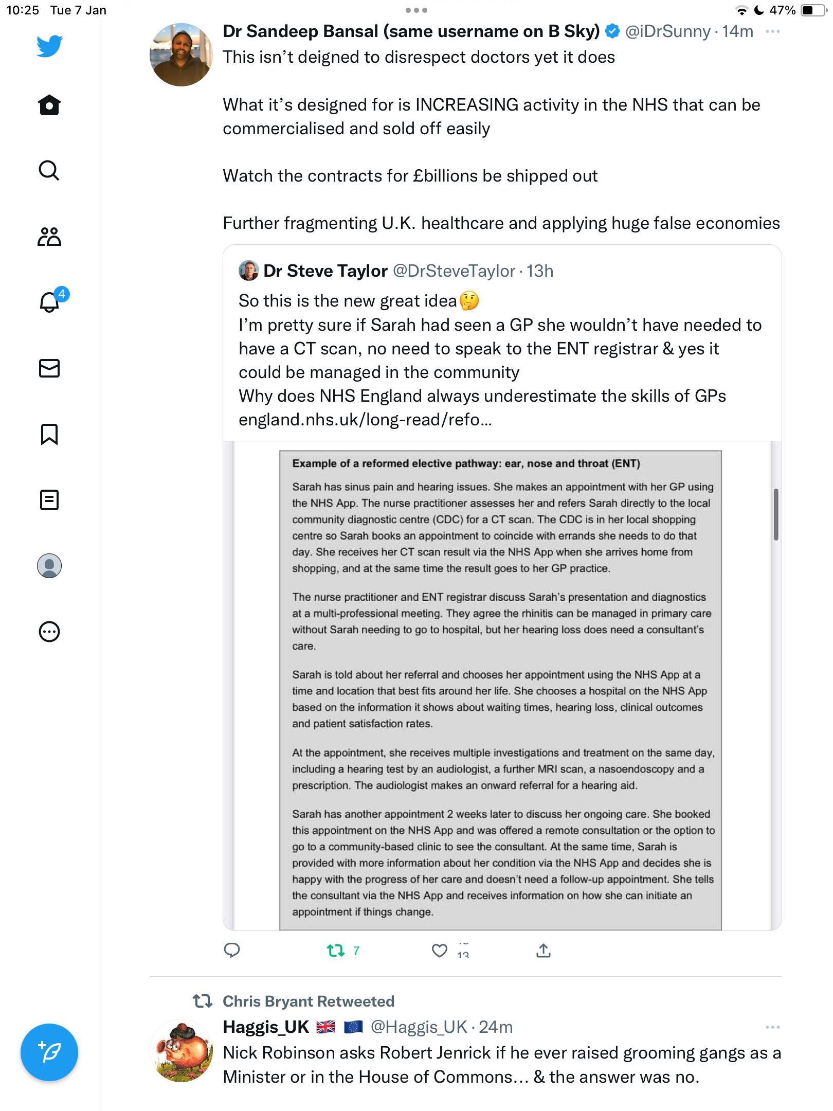Open the Home timeline icon
Image resolution: width=833 pixels, height=1111 pixels.
49,105
